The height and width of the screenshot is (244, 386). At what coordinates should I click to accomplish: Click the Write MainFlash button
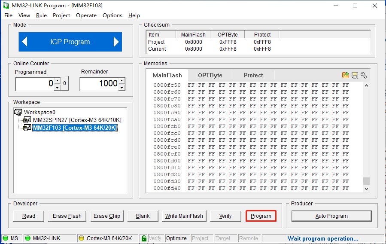tap(184, 216)
